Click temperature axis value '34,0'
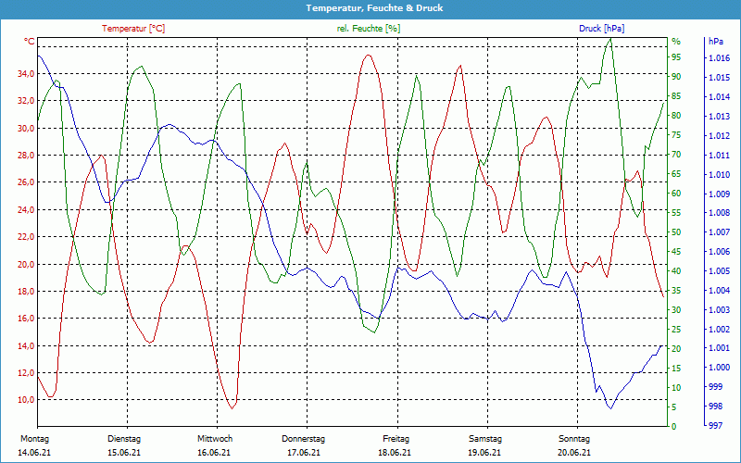Image resolution: width=741 pixels, height=463 pixels. (26, 73)
